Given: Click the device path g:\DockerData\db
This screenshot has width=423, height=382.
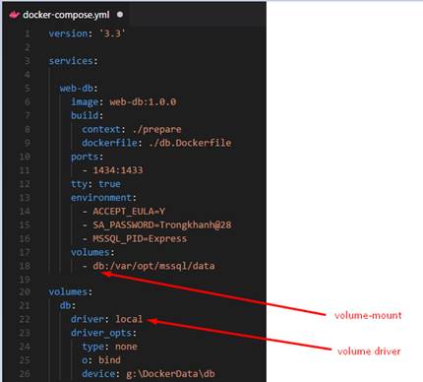Looking at the screenshot, I should pos(170,373).
